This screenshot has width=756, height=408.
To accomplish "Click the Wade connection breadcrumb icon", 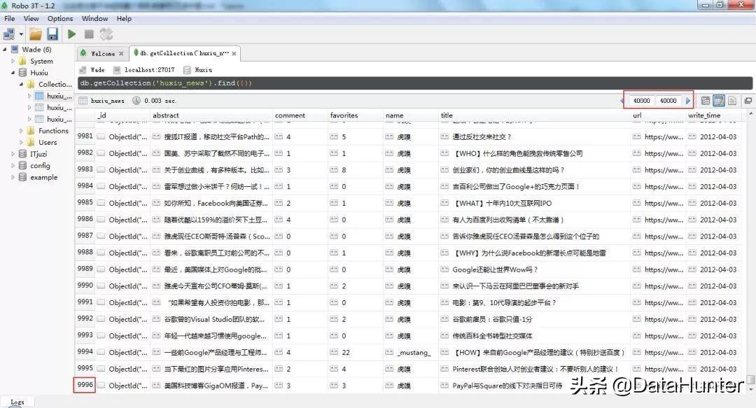I will [x=83, y=70].
